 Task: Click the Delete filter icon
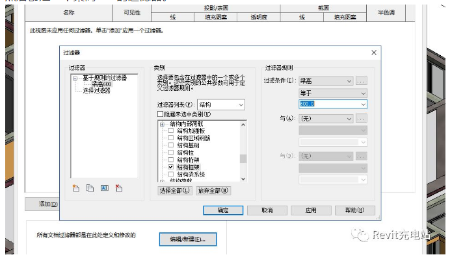coord(119,188)
